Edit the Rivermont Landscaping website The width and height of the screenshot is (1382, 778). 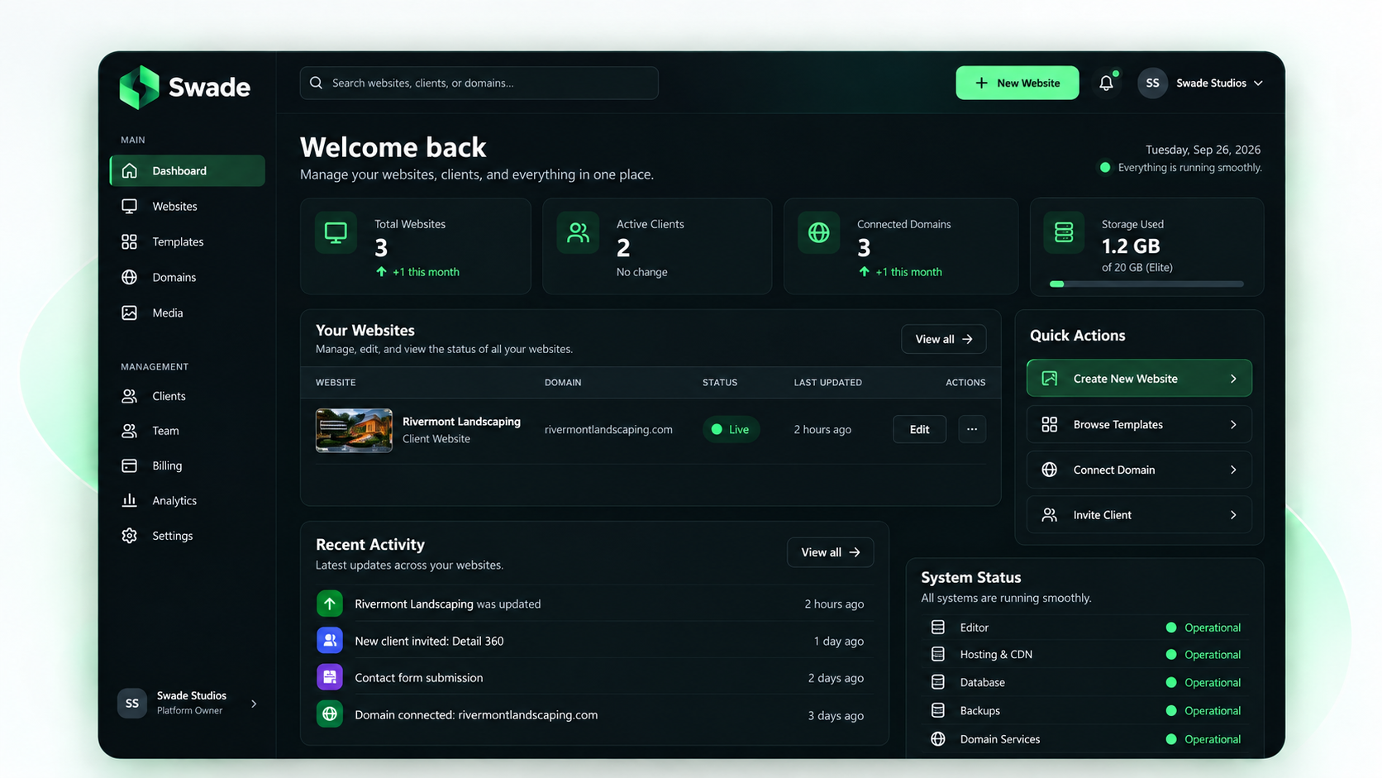(x=919, y=429)
